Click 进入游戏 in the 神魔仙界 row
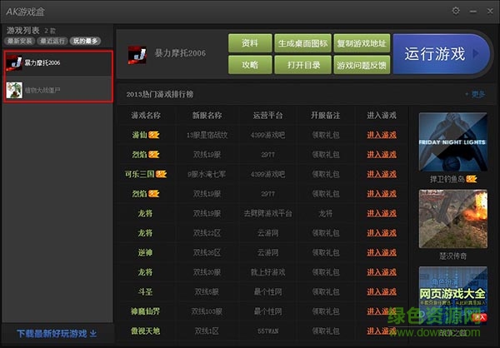The height and width of the screenshot is (348, 500). [382, 311]
